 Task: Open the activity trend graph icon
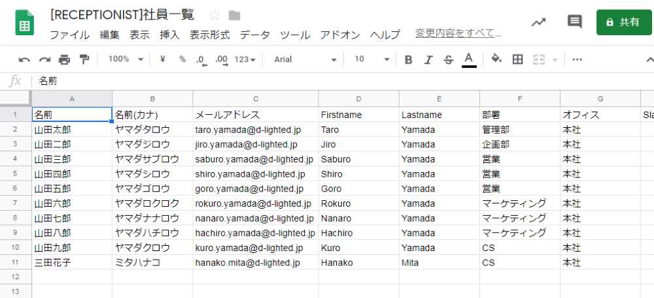538,22
